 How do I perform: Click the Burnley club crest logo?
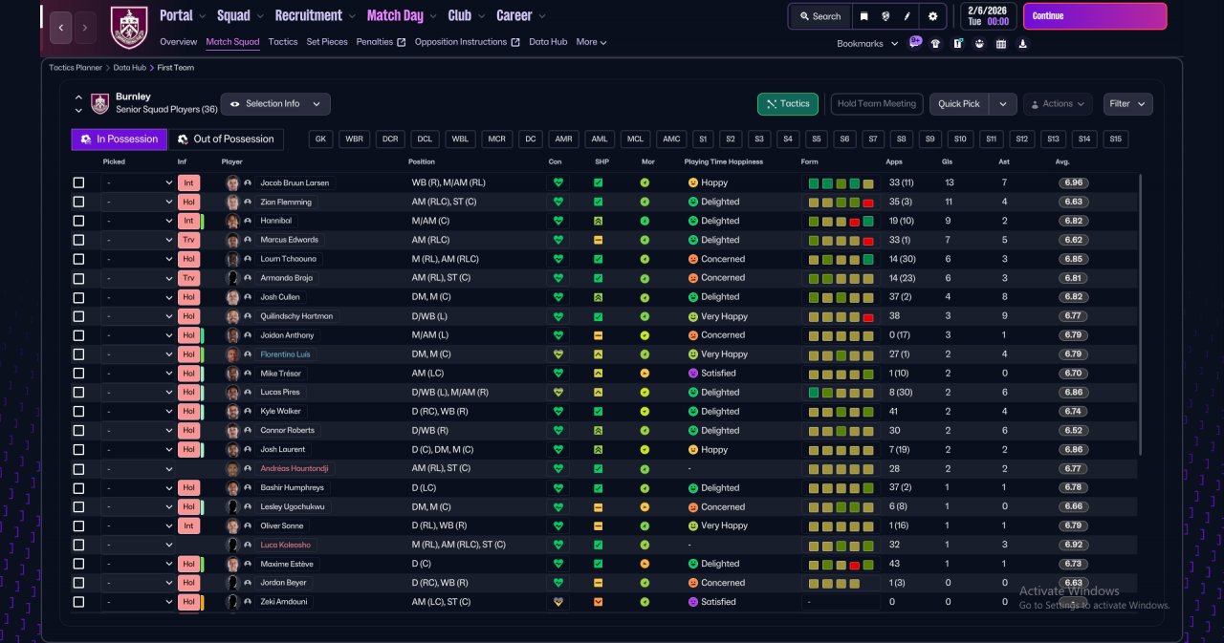click(x=129, y=28)
